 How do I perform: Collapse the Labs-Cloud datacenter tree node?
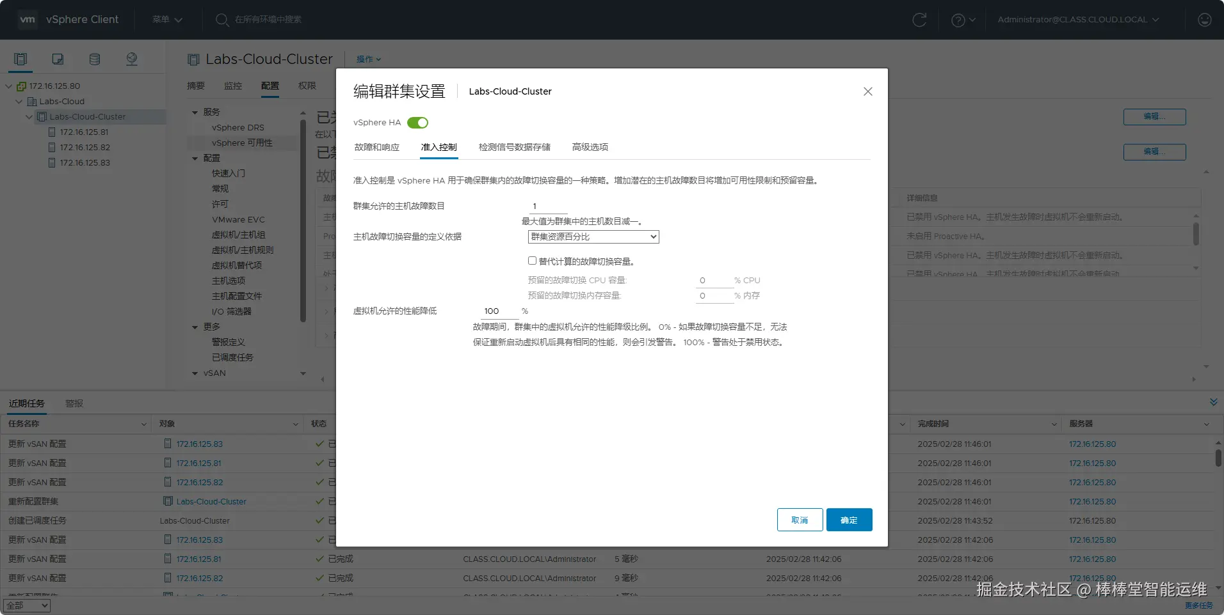pyautogui.click(x=19, y=102)
